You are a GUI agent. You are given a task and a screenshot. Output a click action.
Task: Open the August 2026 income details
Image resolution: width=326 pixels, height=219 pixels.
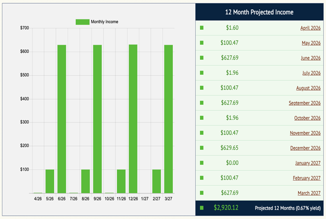tap(308, 88)
